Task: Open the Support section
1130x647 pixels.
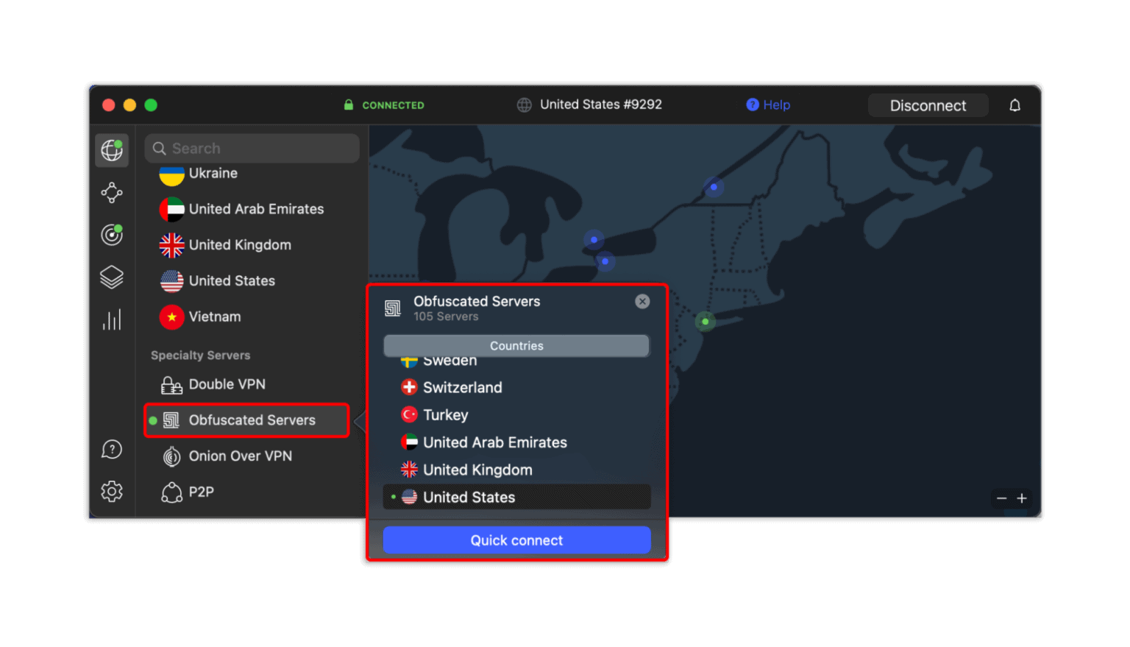Action: pyautogui.click(x=111, y=449)
